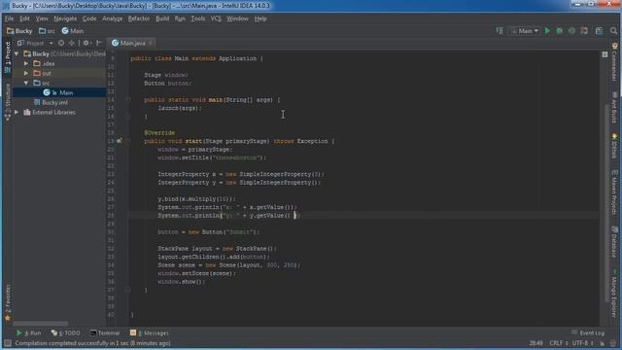Toggle the 1: Project tool window stripe
The height and width of the screenshot is (350, 622).
coord(8,57)
